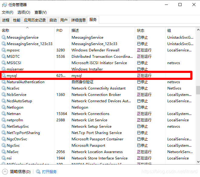Click the netsvcs group of MSiSCSI
The image size is (200, 177).
[x=174, y=63]
